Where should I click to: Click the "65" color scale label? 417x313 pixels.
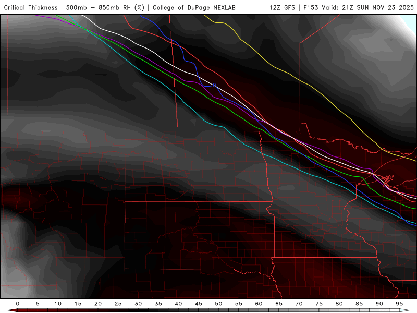tap(279, 304)
